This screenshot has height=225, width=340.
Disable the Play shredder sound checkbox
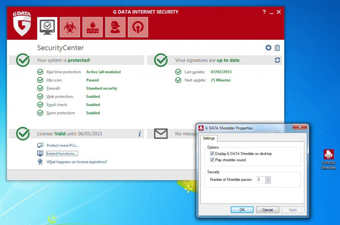[212, 160]
